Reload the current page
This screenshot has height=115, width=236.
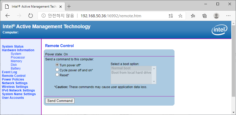tap(31, 16)
